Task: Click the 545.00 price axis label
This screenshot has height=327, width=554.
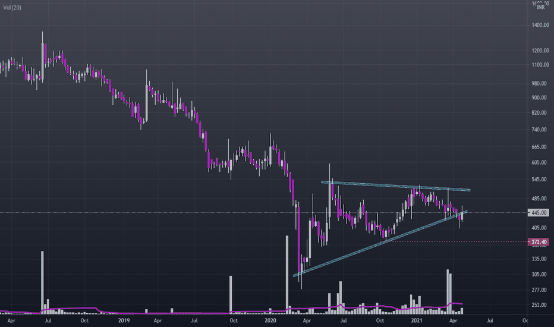Action: click(x=539, y=180)
